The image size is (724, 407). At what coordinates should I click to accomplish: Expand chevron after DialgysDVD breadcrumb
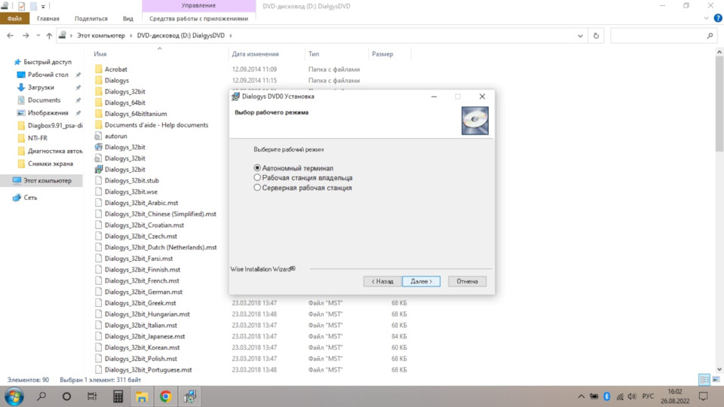pyautogui.click(x=231, y=35)
